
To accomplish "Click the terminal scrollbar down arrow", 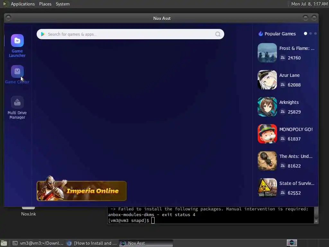I will 316,221.
